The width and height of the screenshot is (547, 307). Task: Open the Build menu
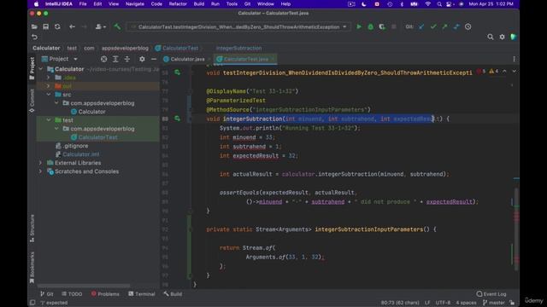point(199,4)
